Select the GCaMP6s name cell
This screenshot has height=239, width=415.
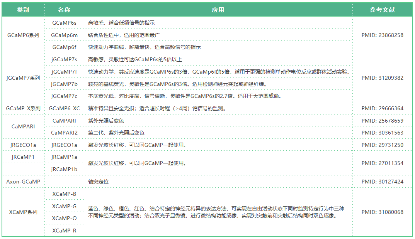click(64, 23)
